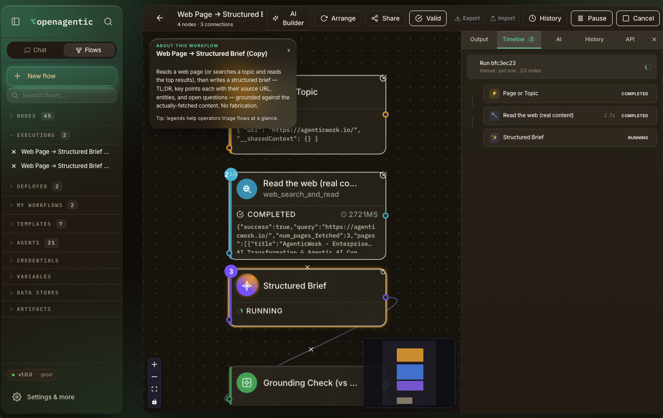Expand the Credentials section

[x=62, y=261]
